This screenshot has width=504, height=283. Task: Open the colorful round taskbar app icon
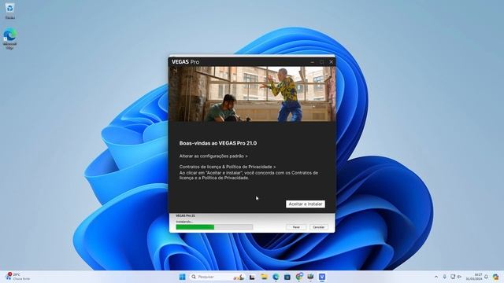tap(299, 277)
